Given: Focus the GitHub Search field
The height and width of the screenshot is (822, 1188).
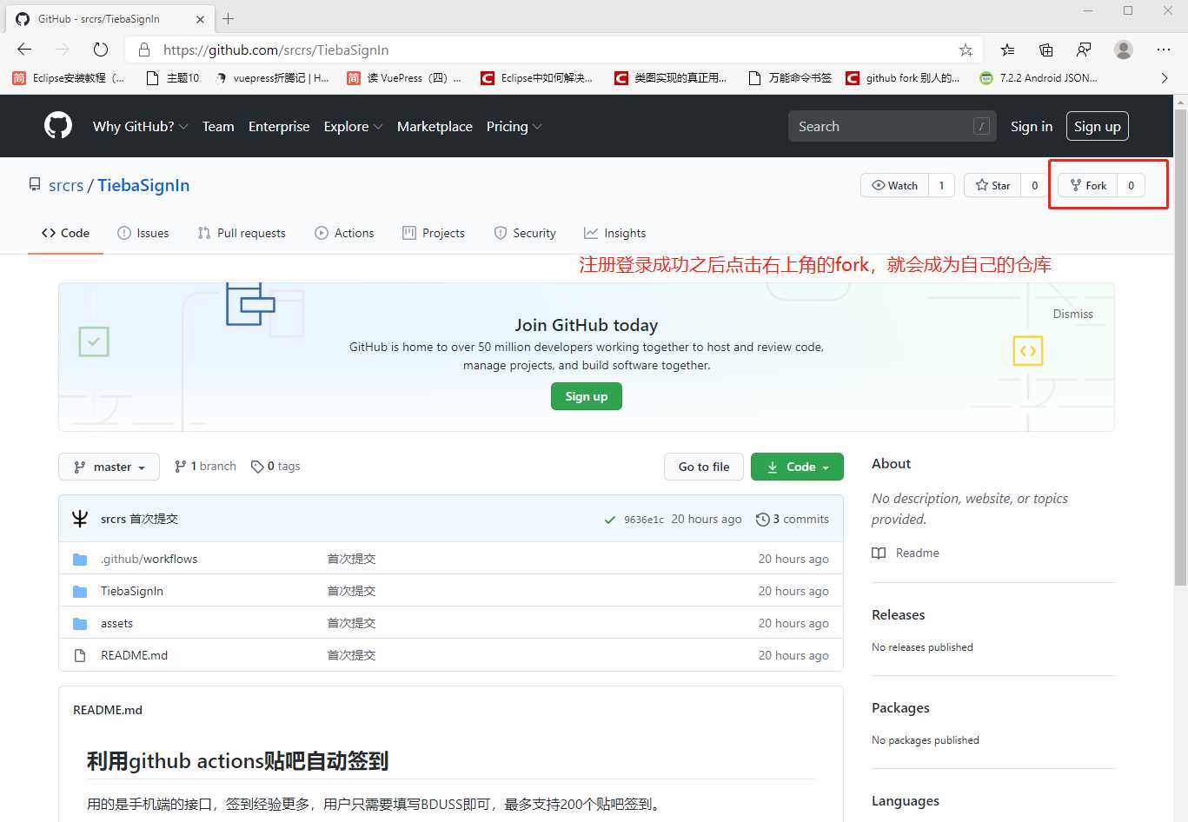Looking at the screenshot, I should coord(892,126).
